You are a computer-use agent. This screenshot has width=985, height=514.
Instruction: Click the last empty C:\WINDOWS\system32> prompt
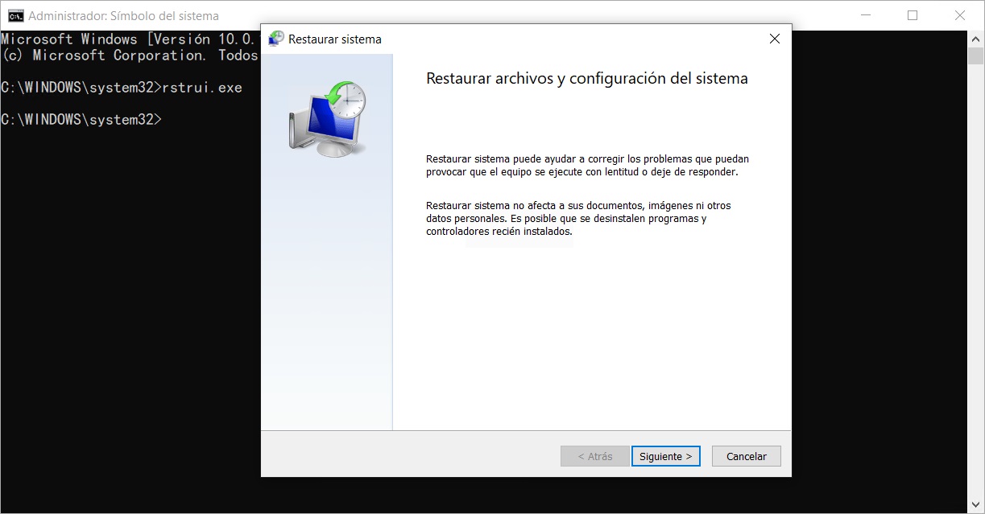(x=81, y=119)
